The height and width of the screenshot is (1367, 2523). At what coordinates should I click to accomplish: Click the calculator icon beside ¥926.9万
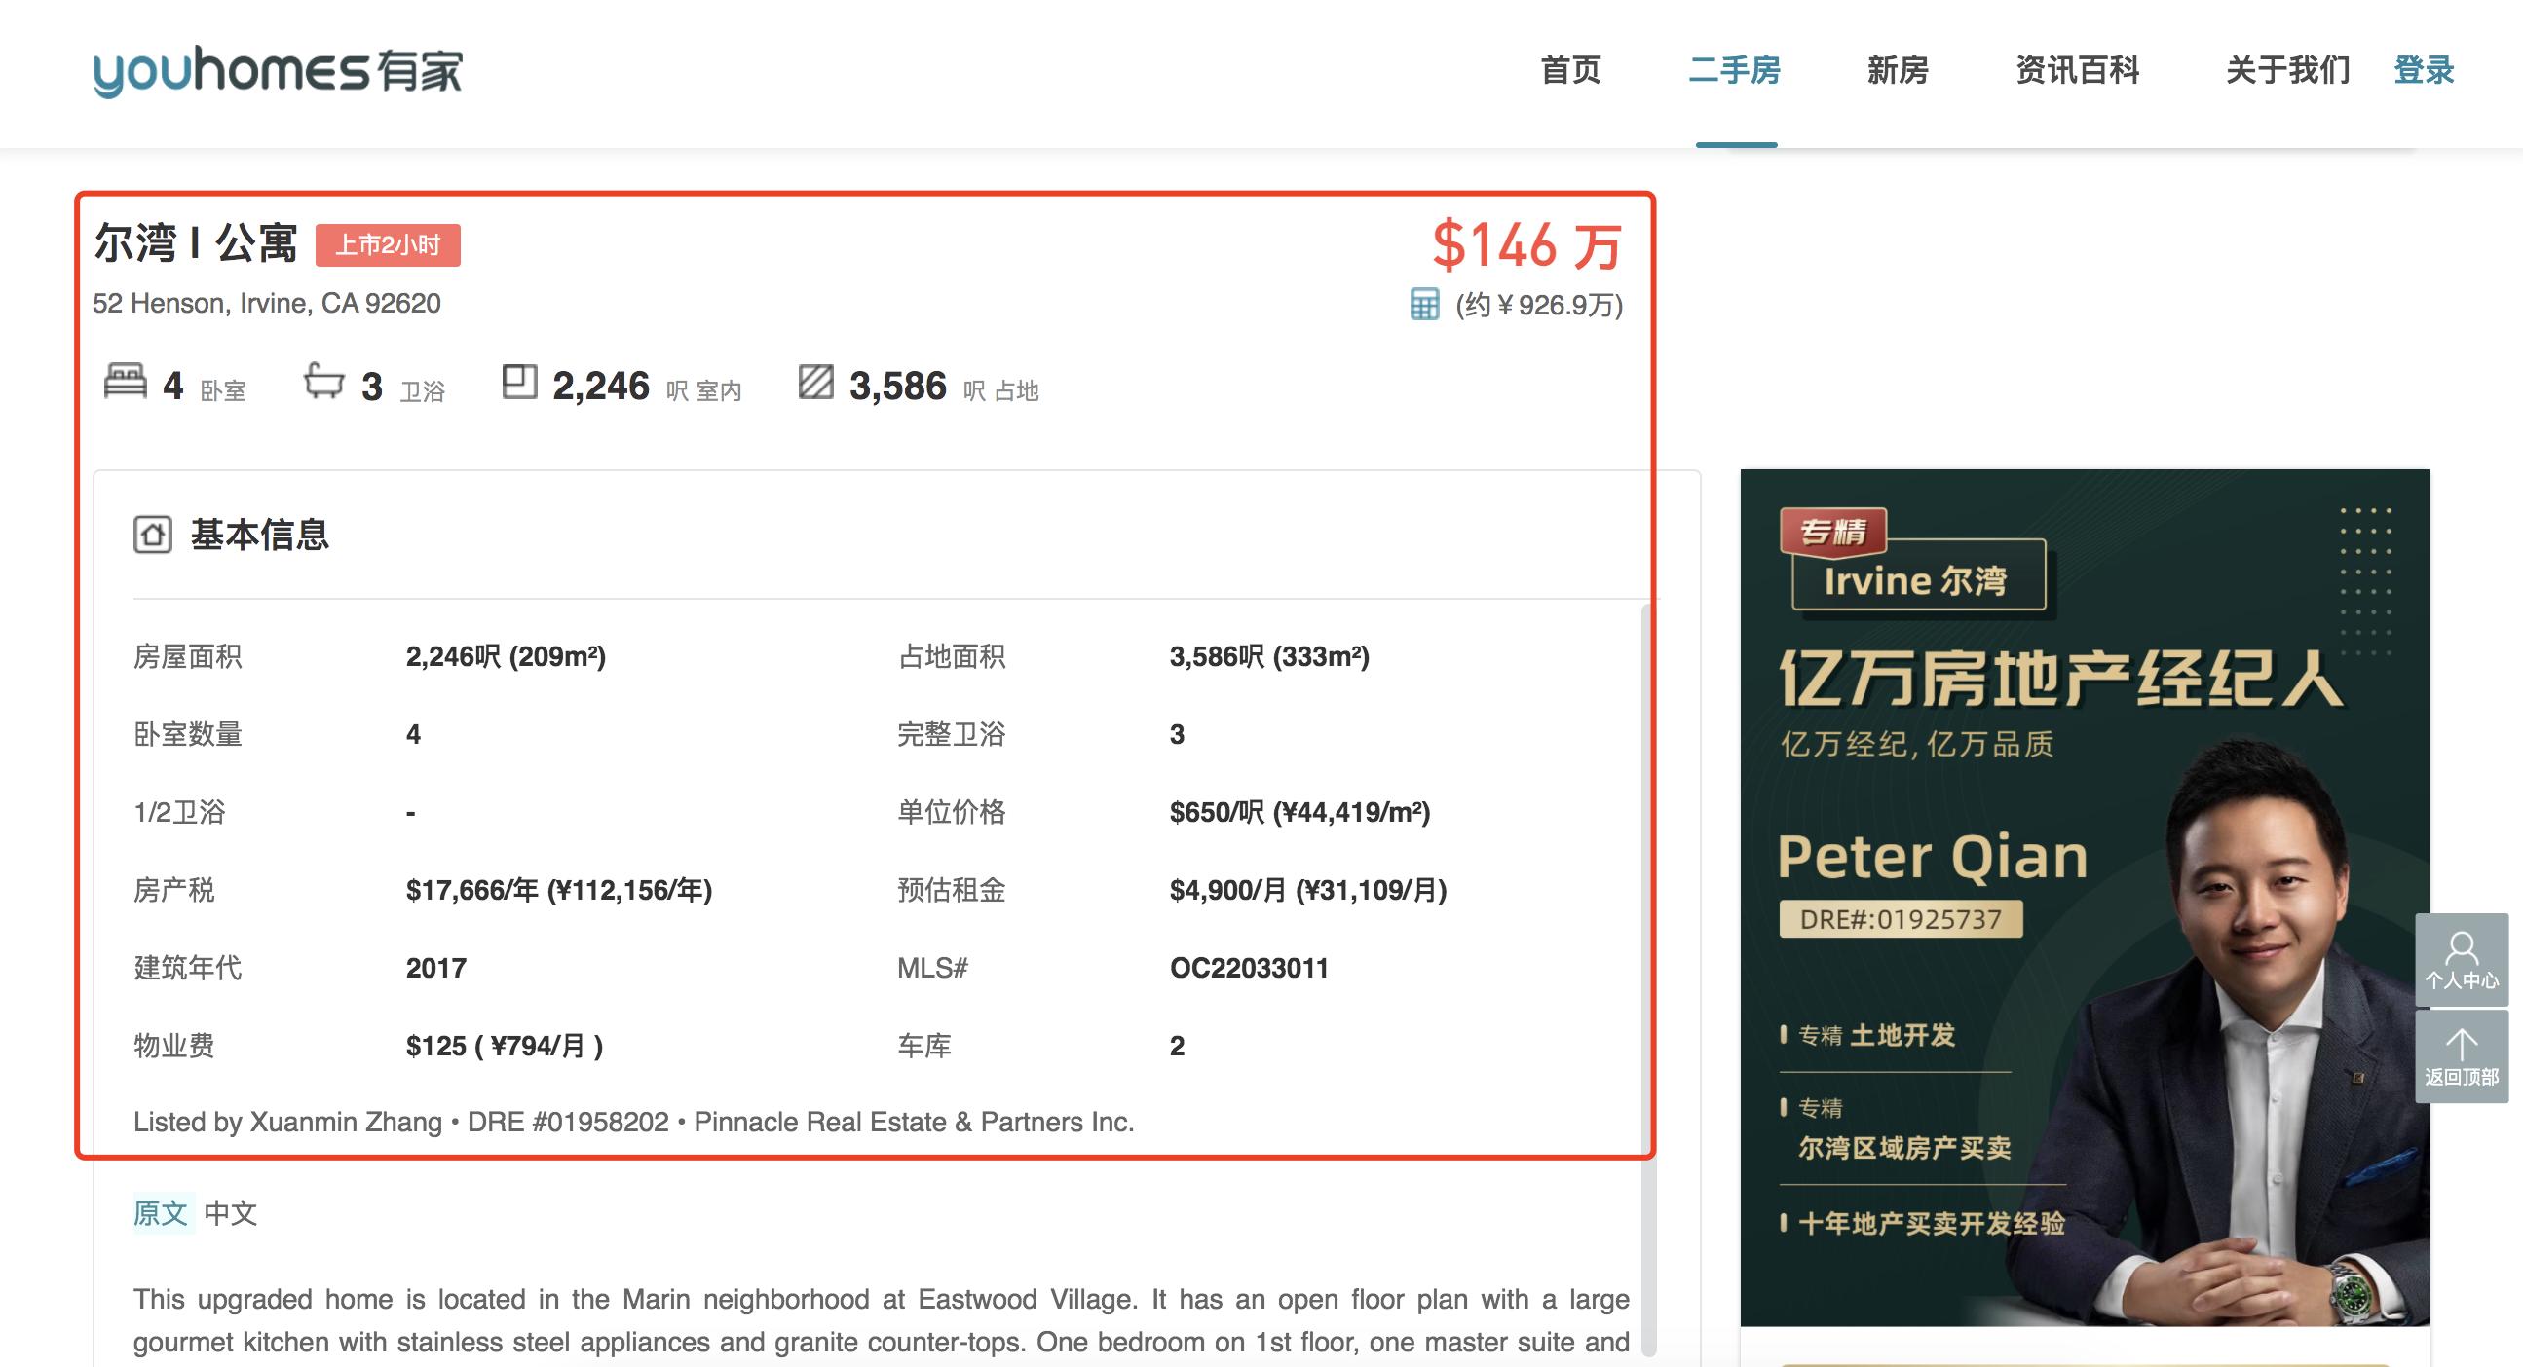tap(1426, 306)
